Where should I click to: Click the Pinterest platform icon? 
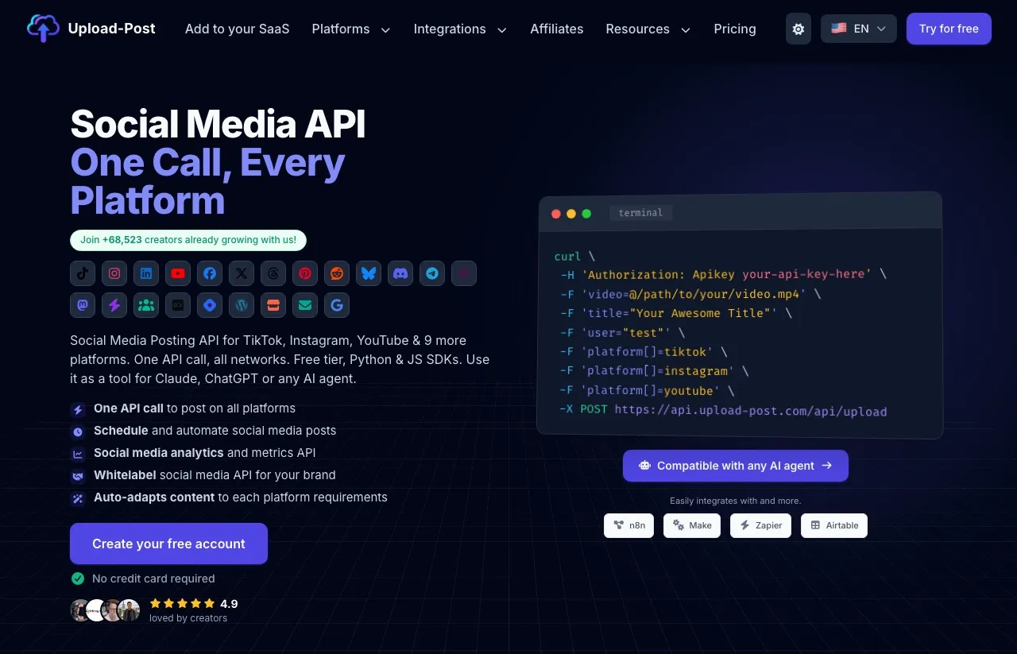pyautogui.click(x=305, y=273)
